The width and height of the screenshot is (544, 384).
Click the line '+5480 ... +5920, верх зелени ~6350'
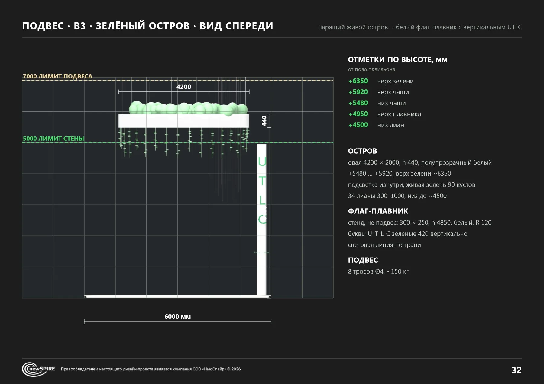tap(400, 174)
